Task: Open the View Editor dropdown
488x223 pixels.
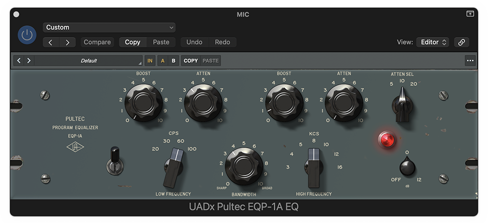Action: pyautogui.click(x=432, y=42)
